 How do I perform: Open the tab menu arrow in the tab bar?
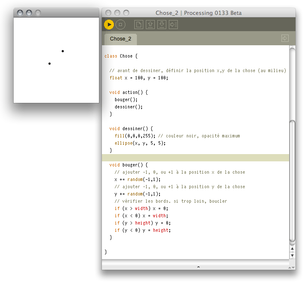[x=285, y=38]
